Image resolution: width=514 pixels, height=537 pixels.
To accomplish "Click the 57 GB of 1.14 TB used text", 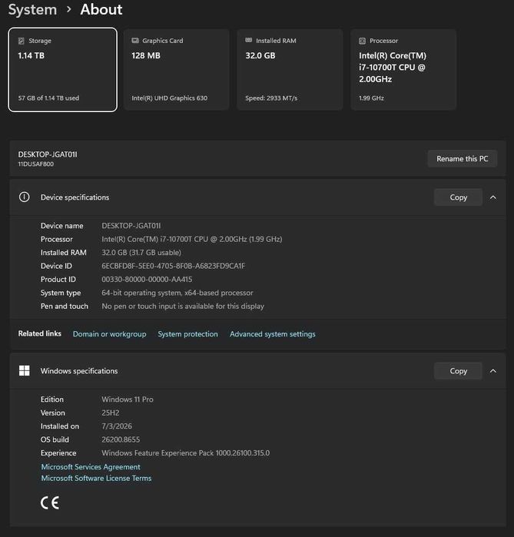I will click(x=48, y=98).
